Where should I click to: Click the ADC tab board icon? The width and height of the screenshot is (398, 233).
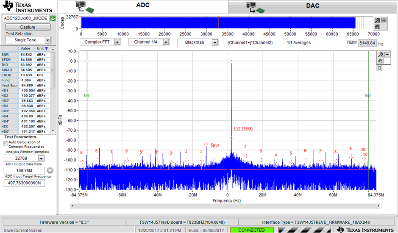85,7
